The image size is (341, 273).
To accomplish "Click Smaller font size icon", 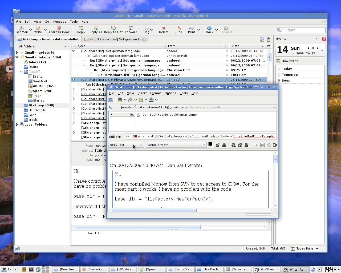I will tap(217, 145).
